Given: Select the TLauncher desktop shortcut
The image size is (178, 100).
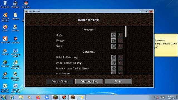Looking at the screenshot, I should 5,64.
